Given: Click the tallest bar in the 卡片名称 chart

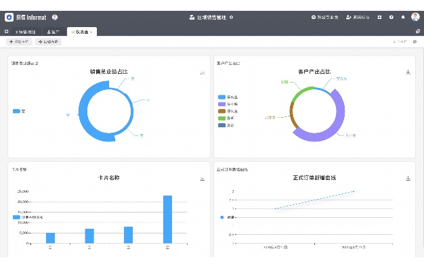Looking at the screenshot, I should point(167,219).
